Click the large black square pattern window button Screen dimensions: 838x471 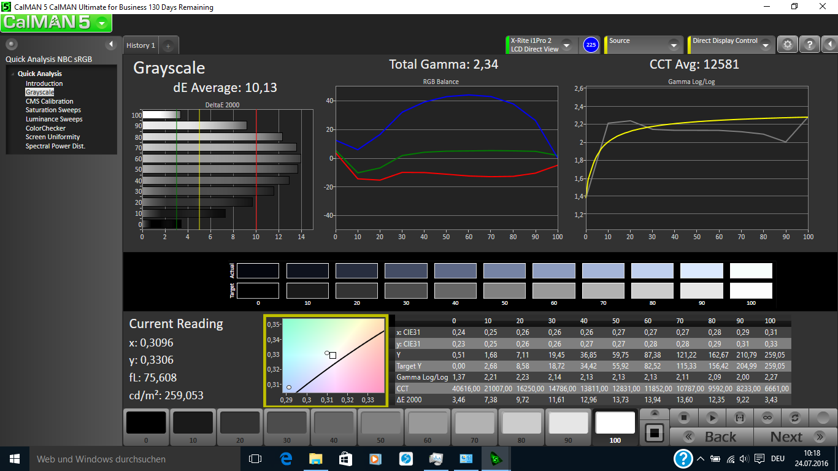click(655, 432)
